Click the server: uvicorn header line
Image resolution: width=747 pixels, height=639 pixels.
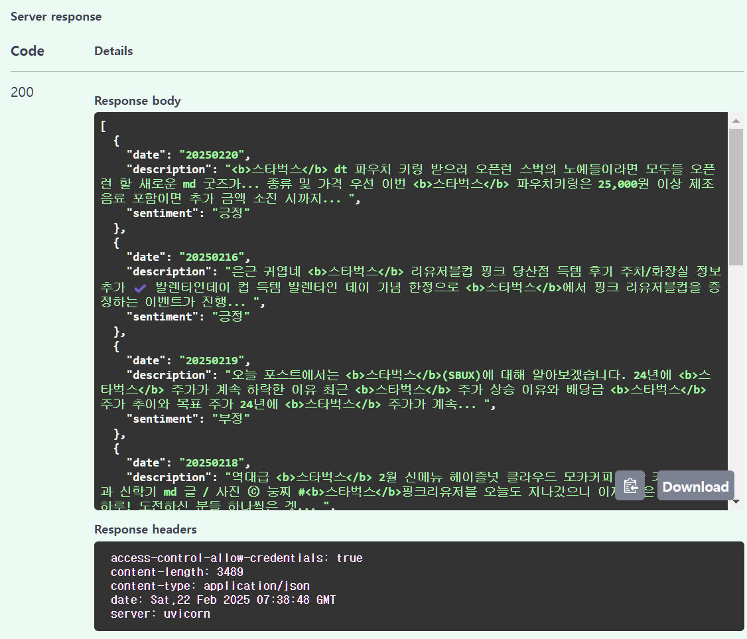160,614
